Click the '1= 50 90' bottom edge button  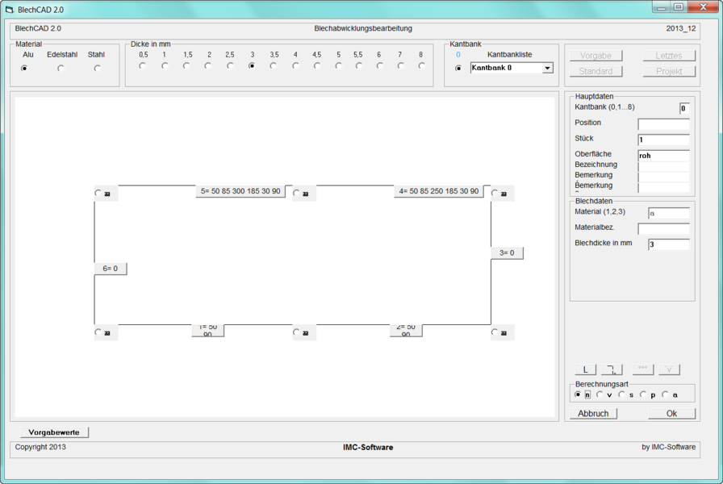tap(208, 330)
